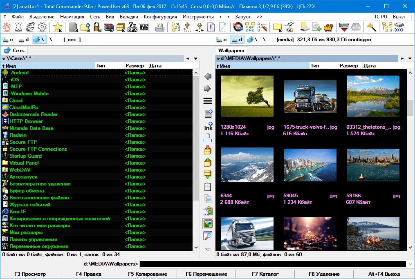Screen dimensions: 415x279
Task: Click the left arrow between panels
Action: tap(208, 76)
